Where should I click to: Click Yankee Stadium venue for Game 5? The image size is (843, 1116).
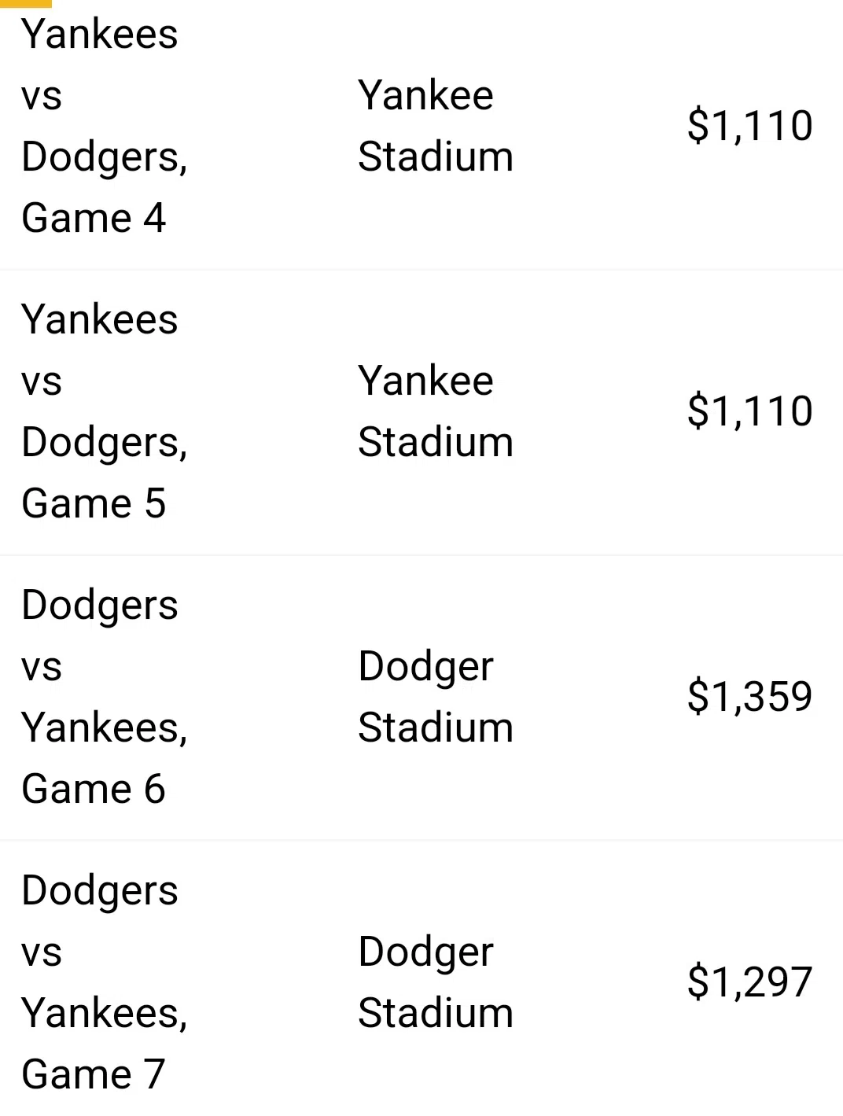(x=436, y=411)
